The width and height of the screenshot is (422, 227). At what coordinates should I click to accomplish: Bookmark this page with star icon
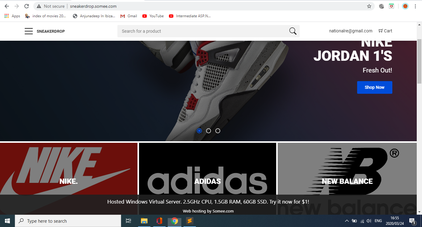[x=369, y=6]
